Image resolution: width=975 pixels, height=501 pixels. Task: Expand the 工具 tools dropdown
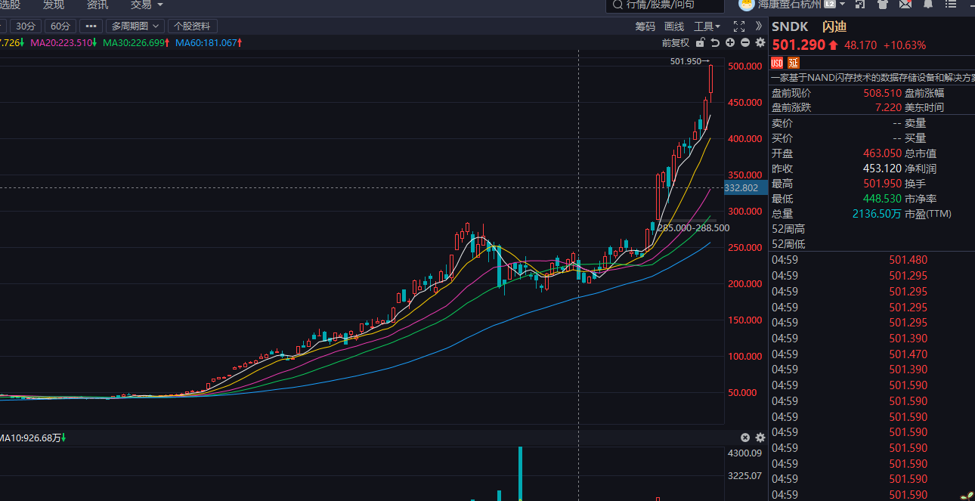pos(707,26)
